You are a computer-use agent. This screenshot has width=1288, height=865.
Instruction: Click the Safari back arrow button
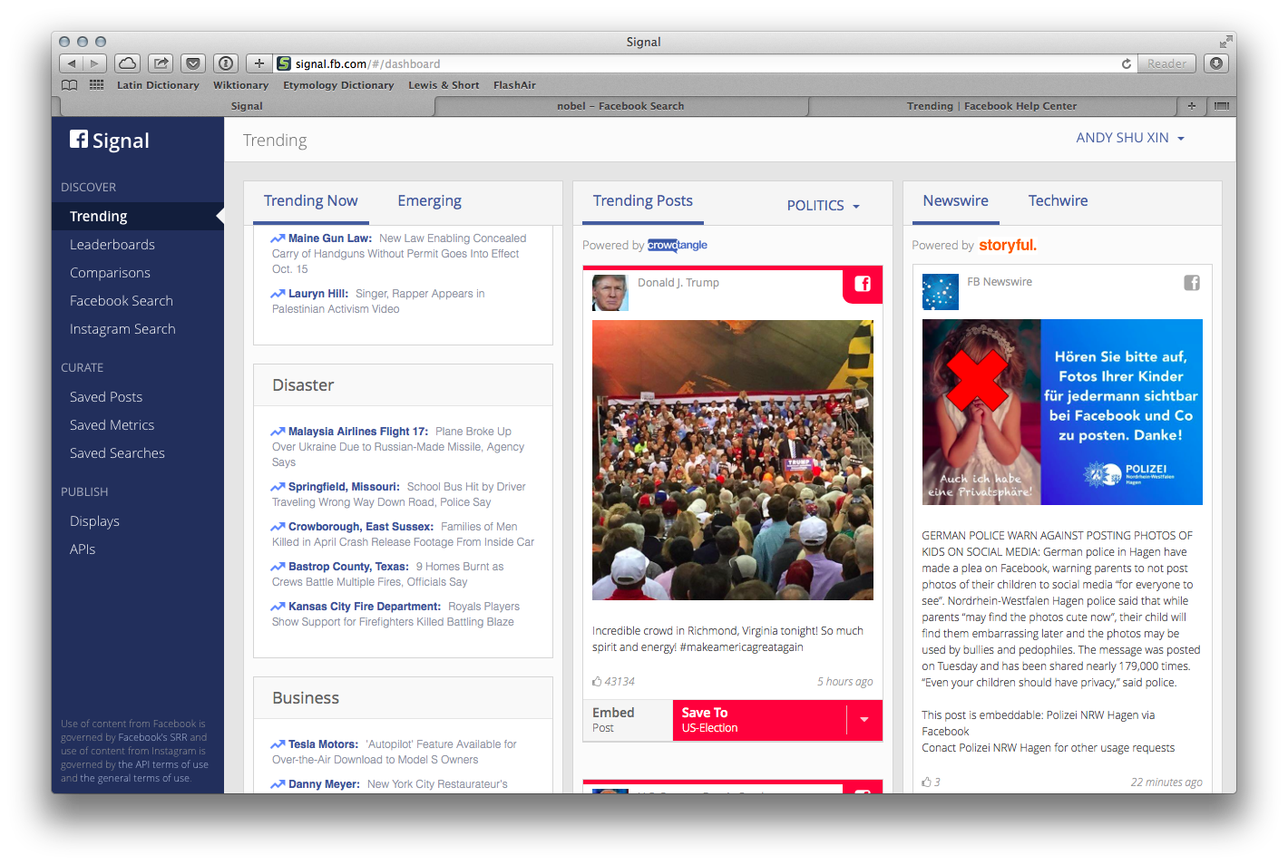click(72, 63)
